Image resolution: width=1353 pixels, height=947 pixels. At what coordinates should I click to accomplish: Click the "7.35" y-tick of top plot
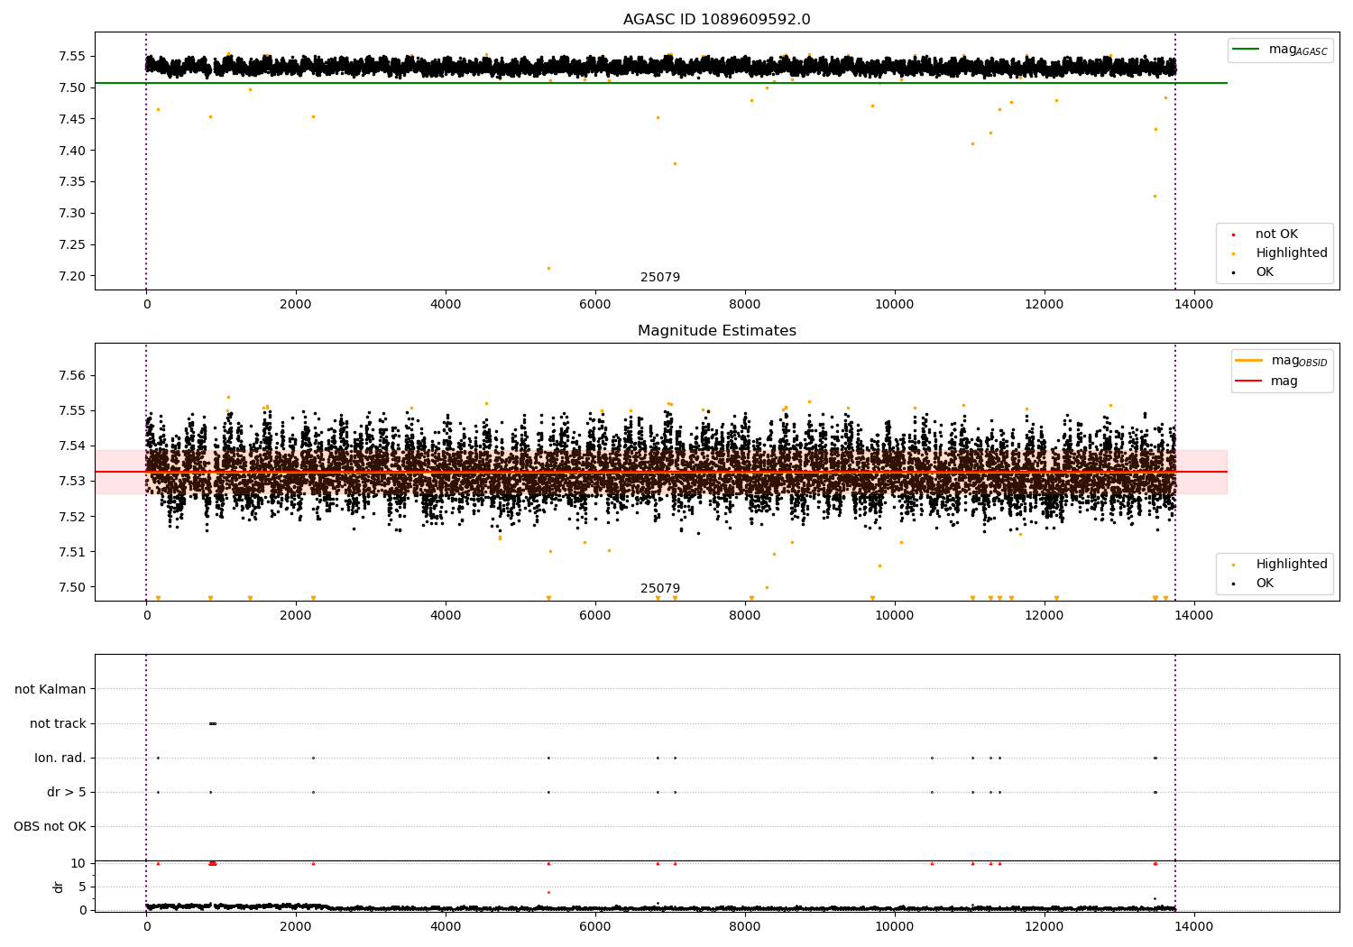pyautogui.click(x=71, y=181)
